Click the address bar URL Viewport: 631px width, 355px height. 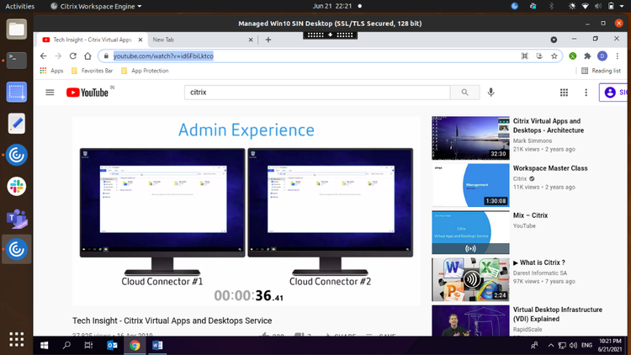click(163, 56)
